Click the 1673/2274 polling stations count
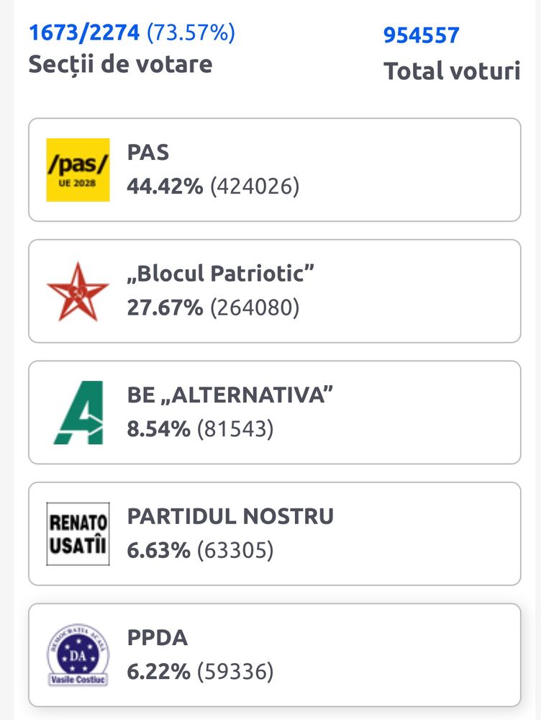The image size is (541, 720). 84,32
